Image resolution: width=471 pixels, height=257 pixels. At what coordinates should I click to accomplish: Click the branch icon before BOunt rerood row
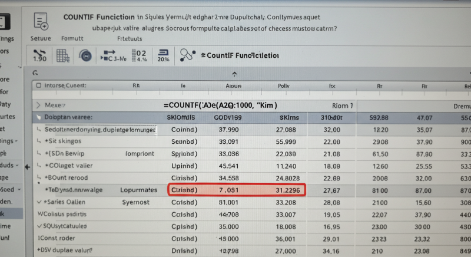38,177
